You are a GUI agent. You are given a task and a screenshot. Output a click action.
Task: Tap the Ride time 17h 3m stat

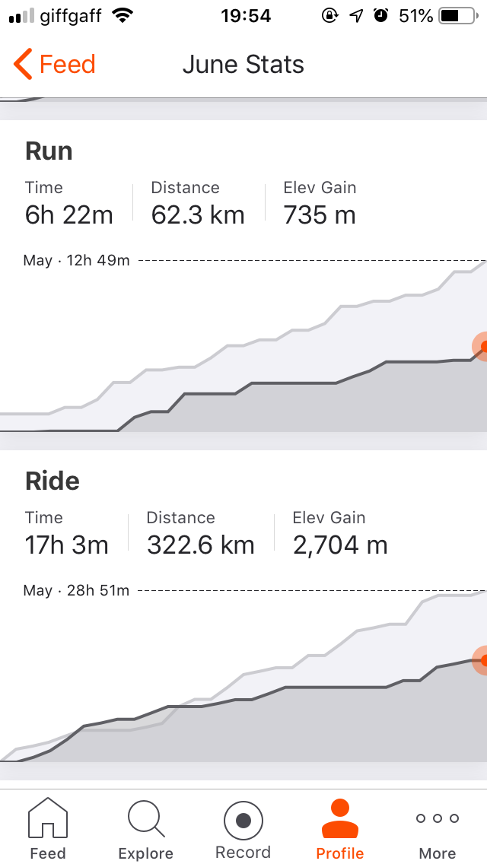click(67, 545)
